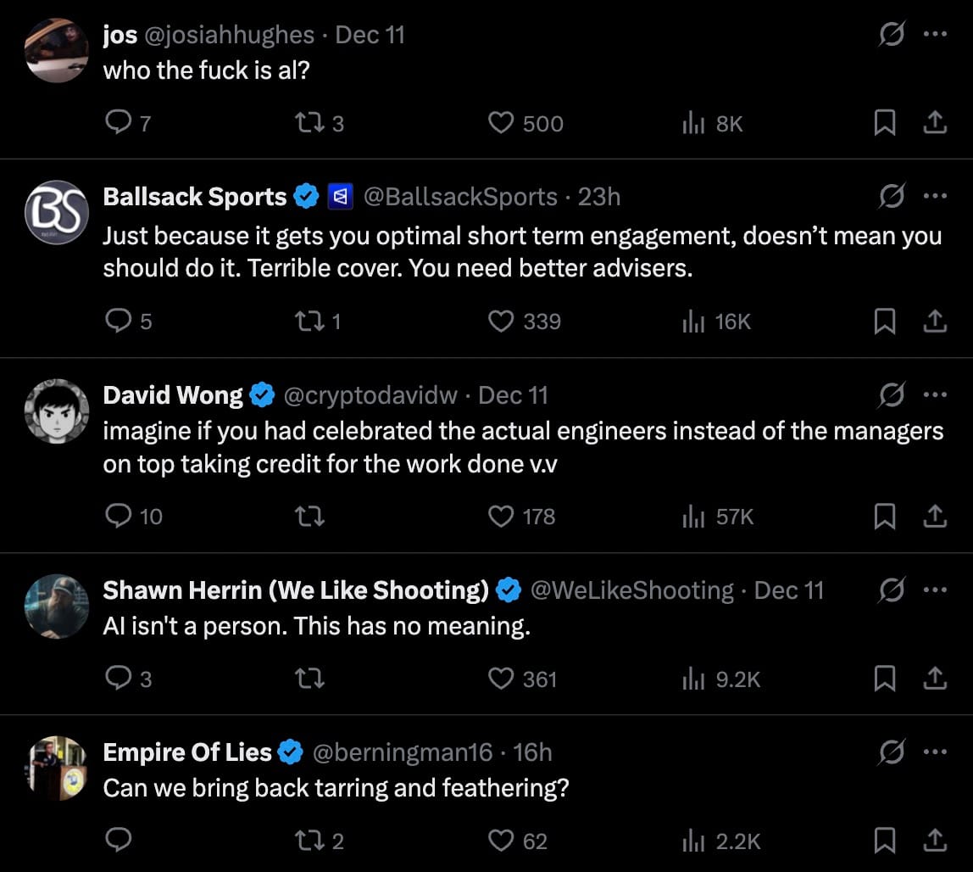Click Ballsack Sports BS logo avatar
The width and height of the screenshot is (973, 872).
coord(57,212)
